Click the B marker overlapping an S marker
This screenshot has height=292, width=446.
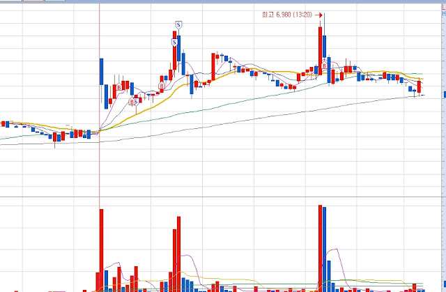tap(132, 102)
